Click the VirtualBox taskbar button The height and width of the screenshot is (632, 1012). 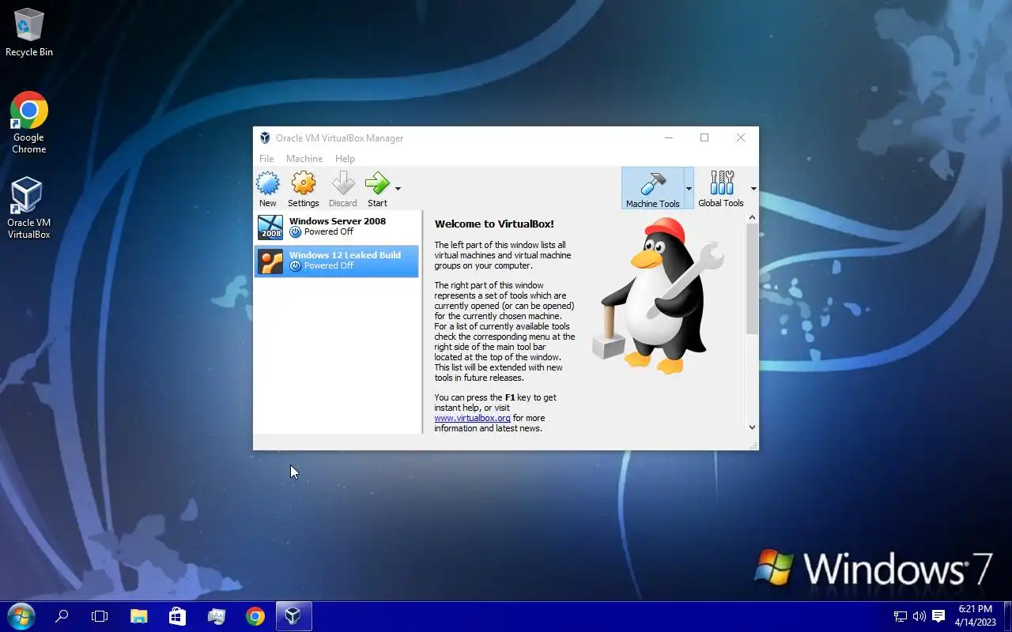(x=293, y=616)
